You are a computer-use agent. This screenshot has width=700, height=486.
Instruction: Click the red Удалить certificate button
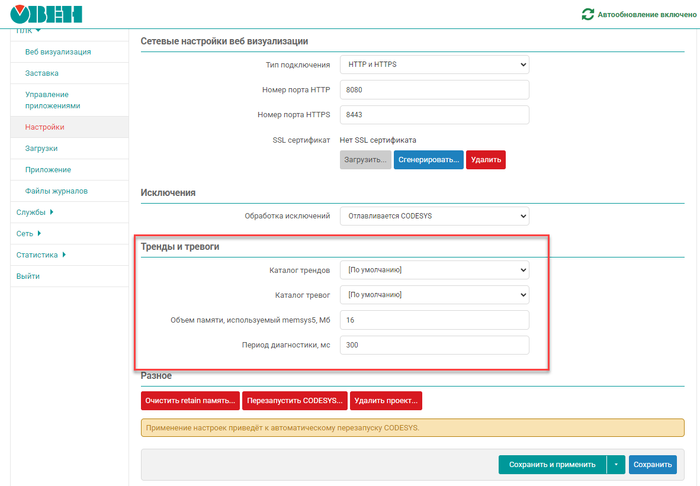(486, 160)
